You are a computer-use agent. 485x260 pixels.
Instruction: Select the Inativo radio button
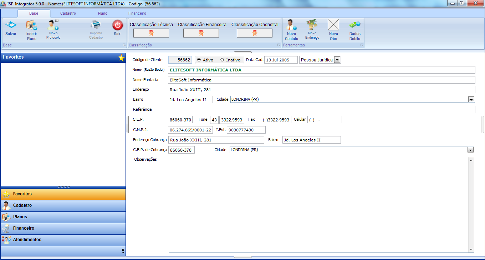pos(222,60)
